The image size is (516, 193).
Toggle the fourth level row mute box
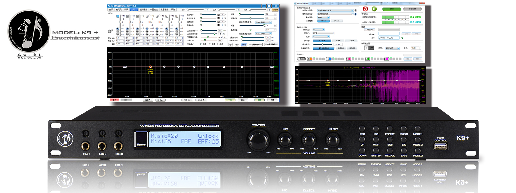click(218, 25)
